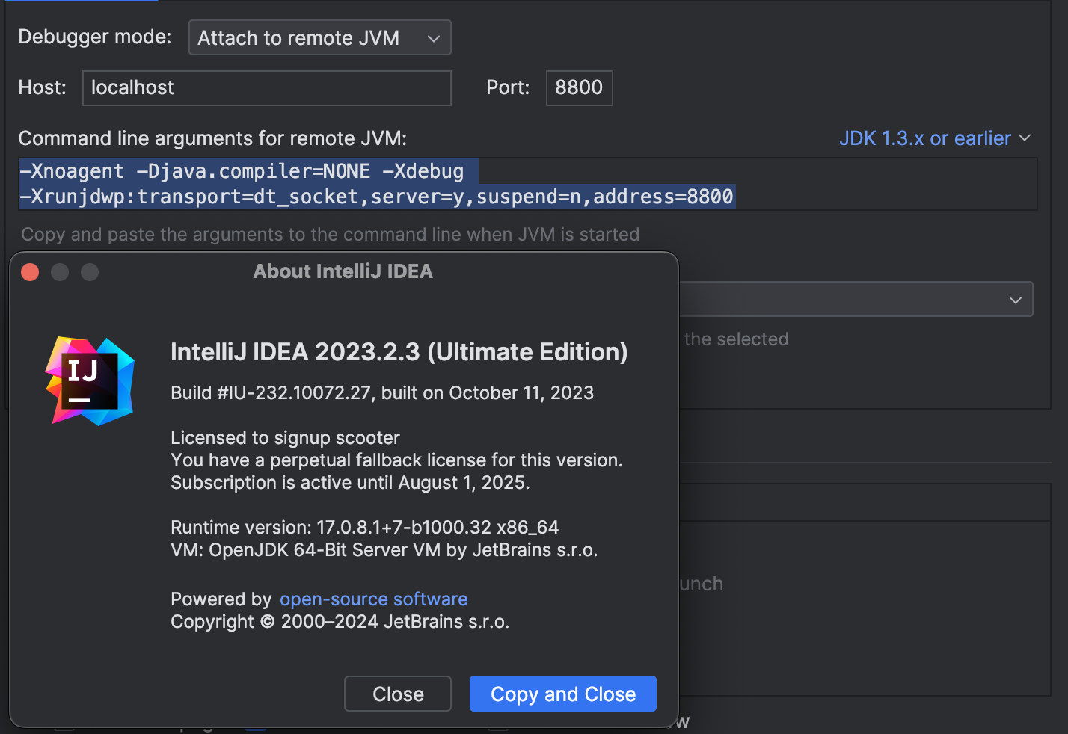This screenshot has width=1068, height=734.
Task: Click the About IntelliJ IDEA title bar
Action: tap(343, 271)
